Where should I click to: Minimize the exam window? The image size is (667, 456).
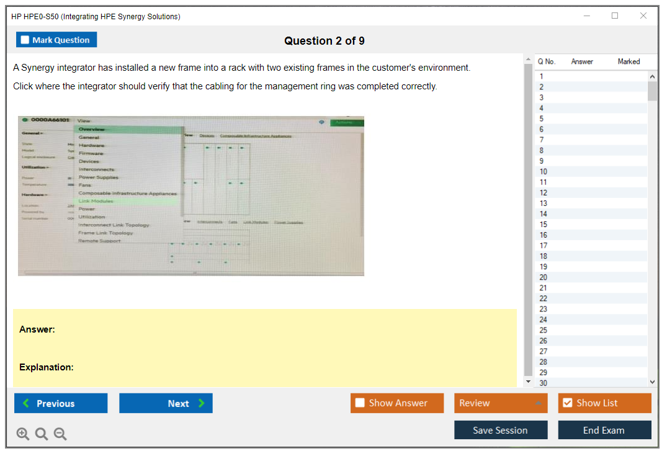[x=587, y=16]
